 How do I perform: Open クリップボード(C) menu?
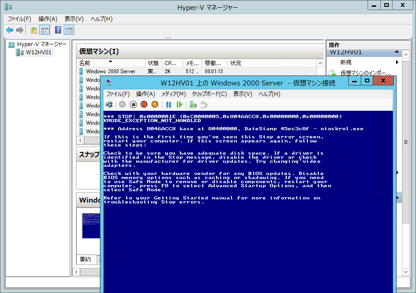click(x=210, y=94)
